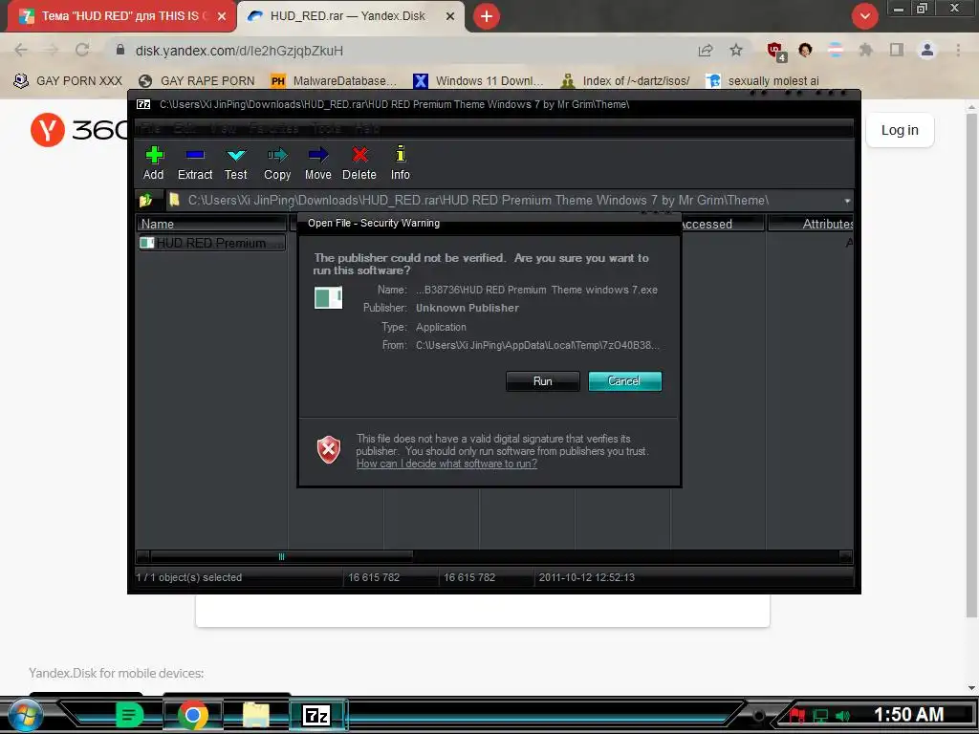This screenshot has height=734, width=979.
Task: Click '1 / 1 object(s) selected' status text
Action: tap(188, 578)
